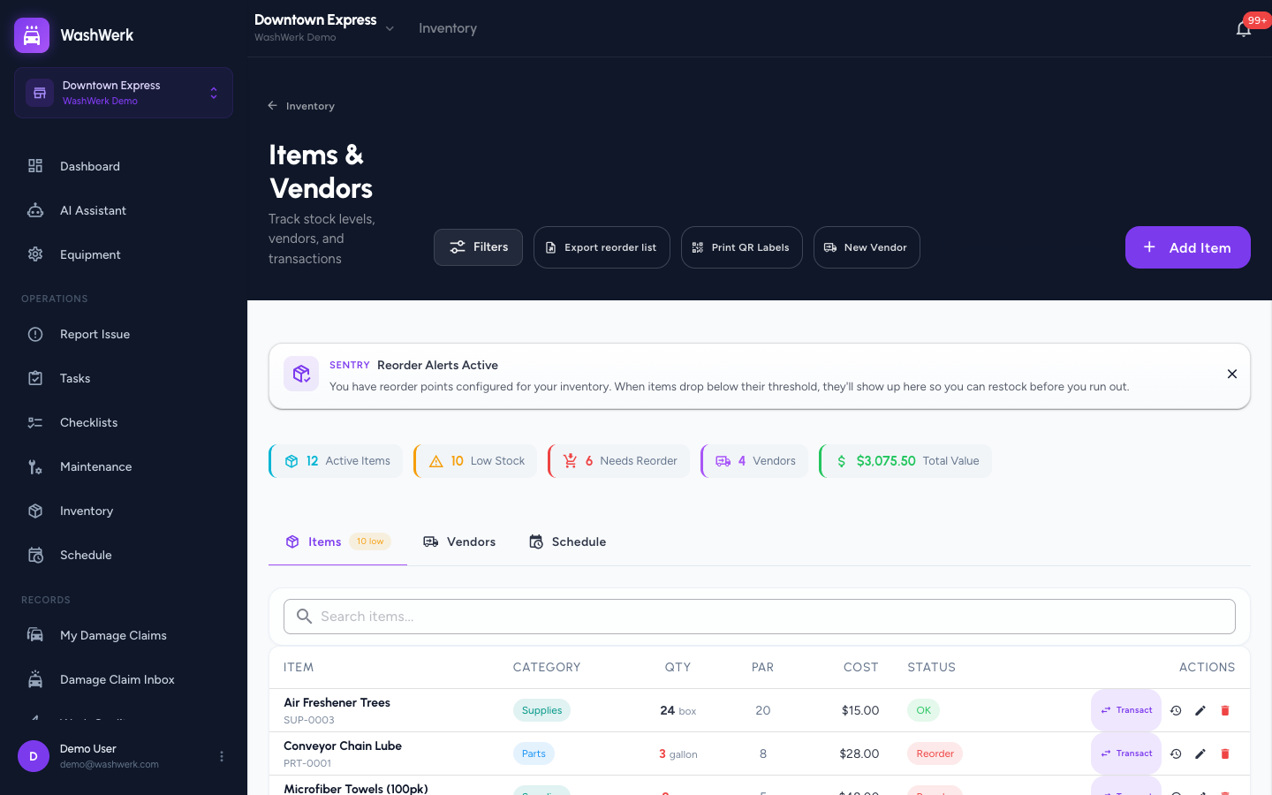Viewport: 1272px width, 795px height.
Task: Switch to the Schedule tab
Action: click(567, 541)
